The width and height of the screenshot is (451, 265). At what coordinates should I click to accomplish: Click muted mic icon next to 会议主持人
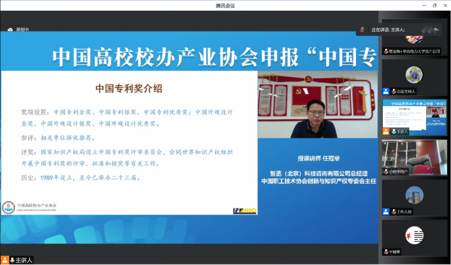coord(394,91)
